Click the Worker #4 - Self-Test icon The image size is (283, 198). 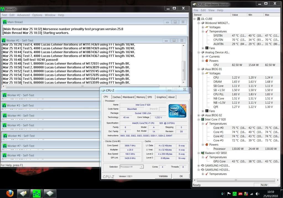(4, 116)
